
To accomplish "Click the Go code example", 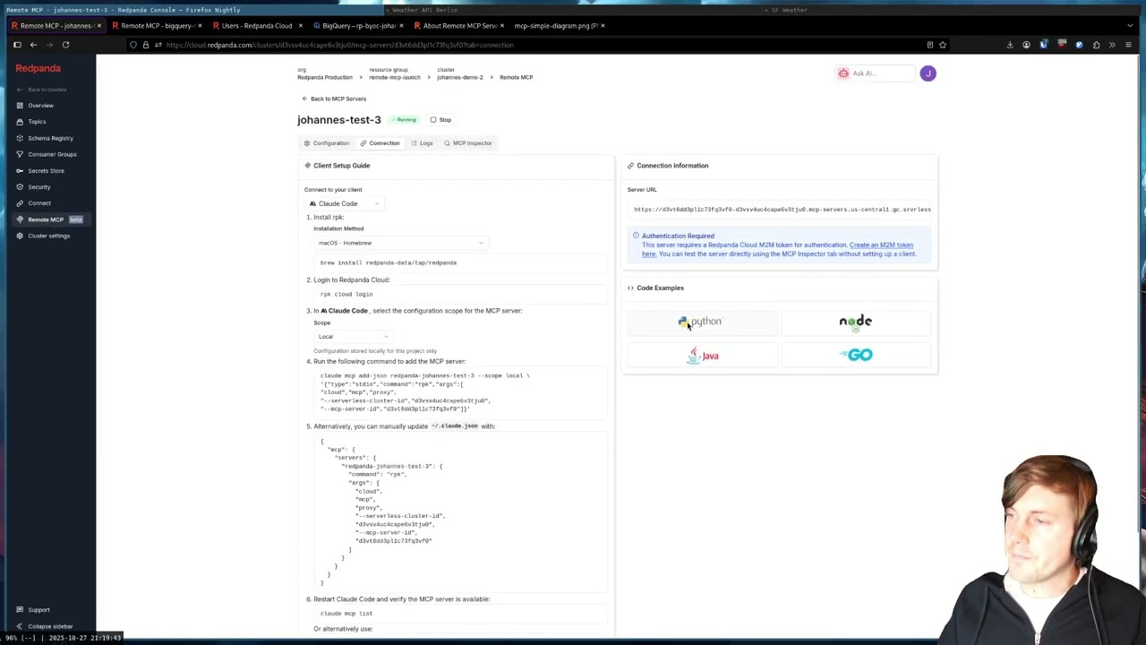I will (x=855, y=356).
